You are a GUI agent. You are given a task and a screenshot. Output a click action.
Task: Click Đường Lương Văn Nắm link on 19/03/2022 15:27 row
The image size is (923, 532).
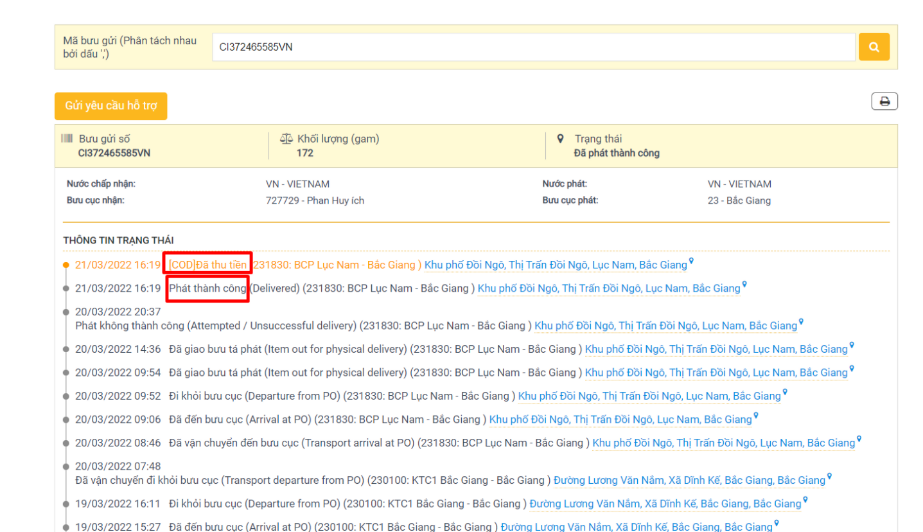tap(636, 528)
